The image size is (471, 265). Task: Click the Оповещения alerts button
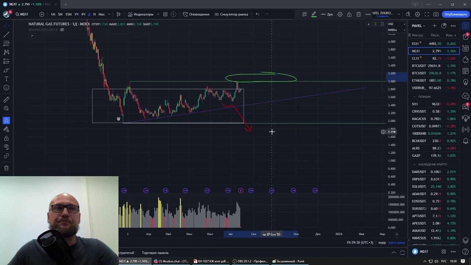(x=196, y=14)
